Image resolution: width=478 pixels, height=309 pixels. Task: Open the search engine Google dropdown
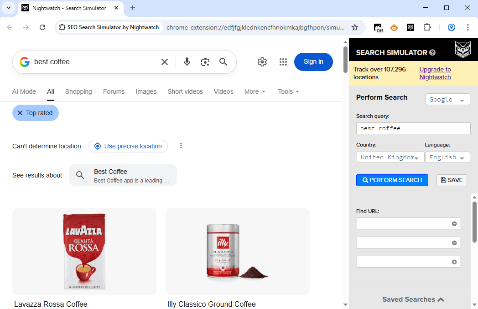pyautogui.click(x=447, y=100)
